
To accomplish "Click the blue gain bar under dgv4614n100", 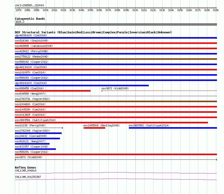I will 82,86.
